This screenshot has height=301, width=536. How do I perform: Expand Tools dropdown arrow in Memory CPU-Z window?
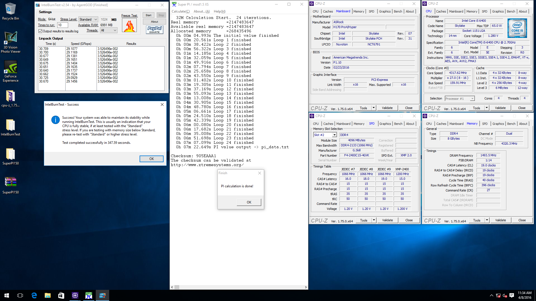487,220
